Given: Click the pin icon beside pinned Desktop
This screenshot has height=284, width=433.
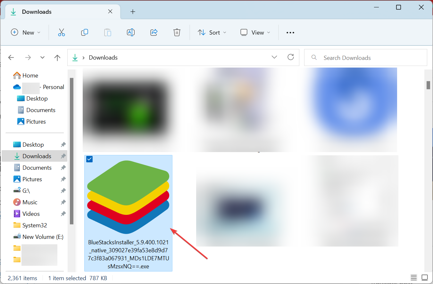Looking at the screenshot, I should click(63, 145).
